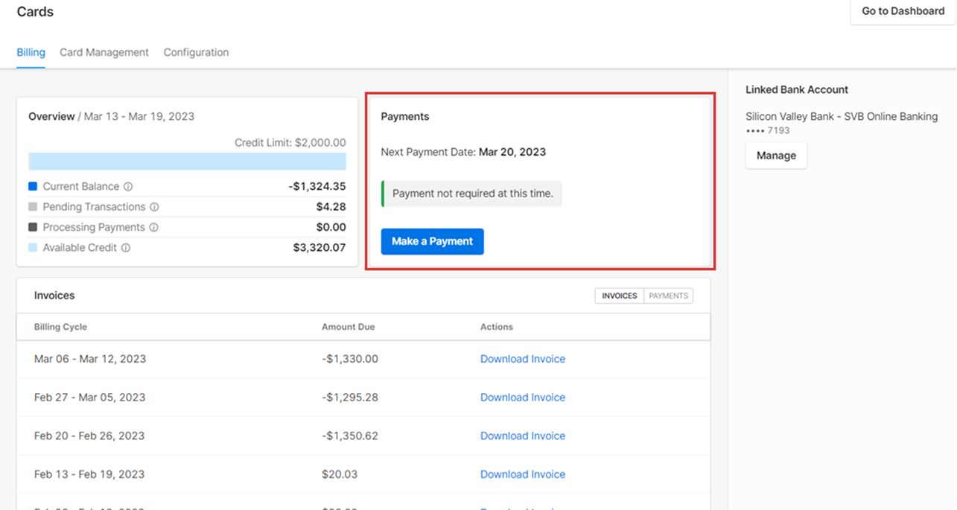Download invoice for Feb 20 - Feb 26, 2023
Screen dimensions: 957x510
(522, 436)
